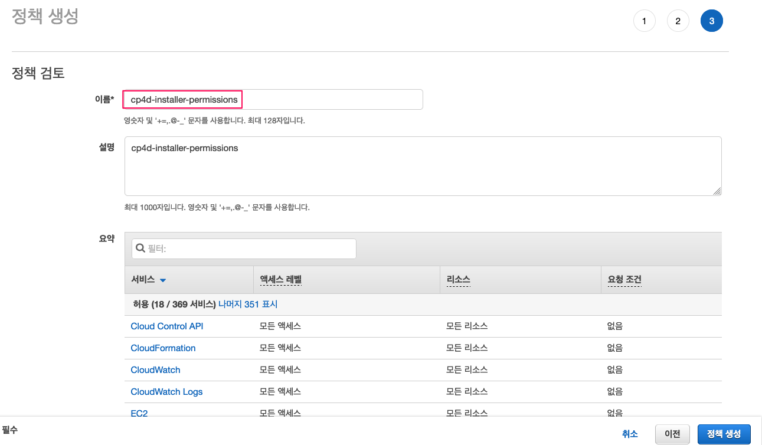Click the 설명 description text area

point(423,166)
